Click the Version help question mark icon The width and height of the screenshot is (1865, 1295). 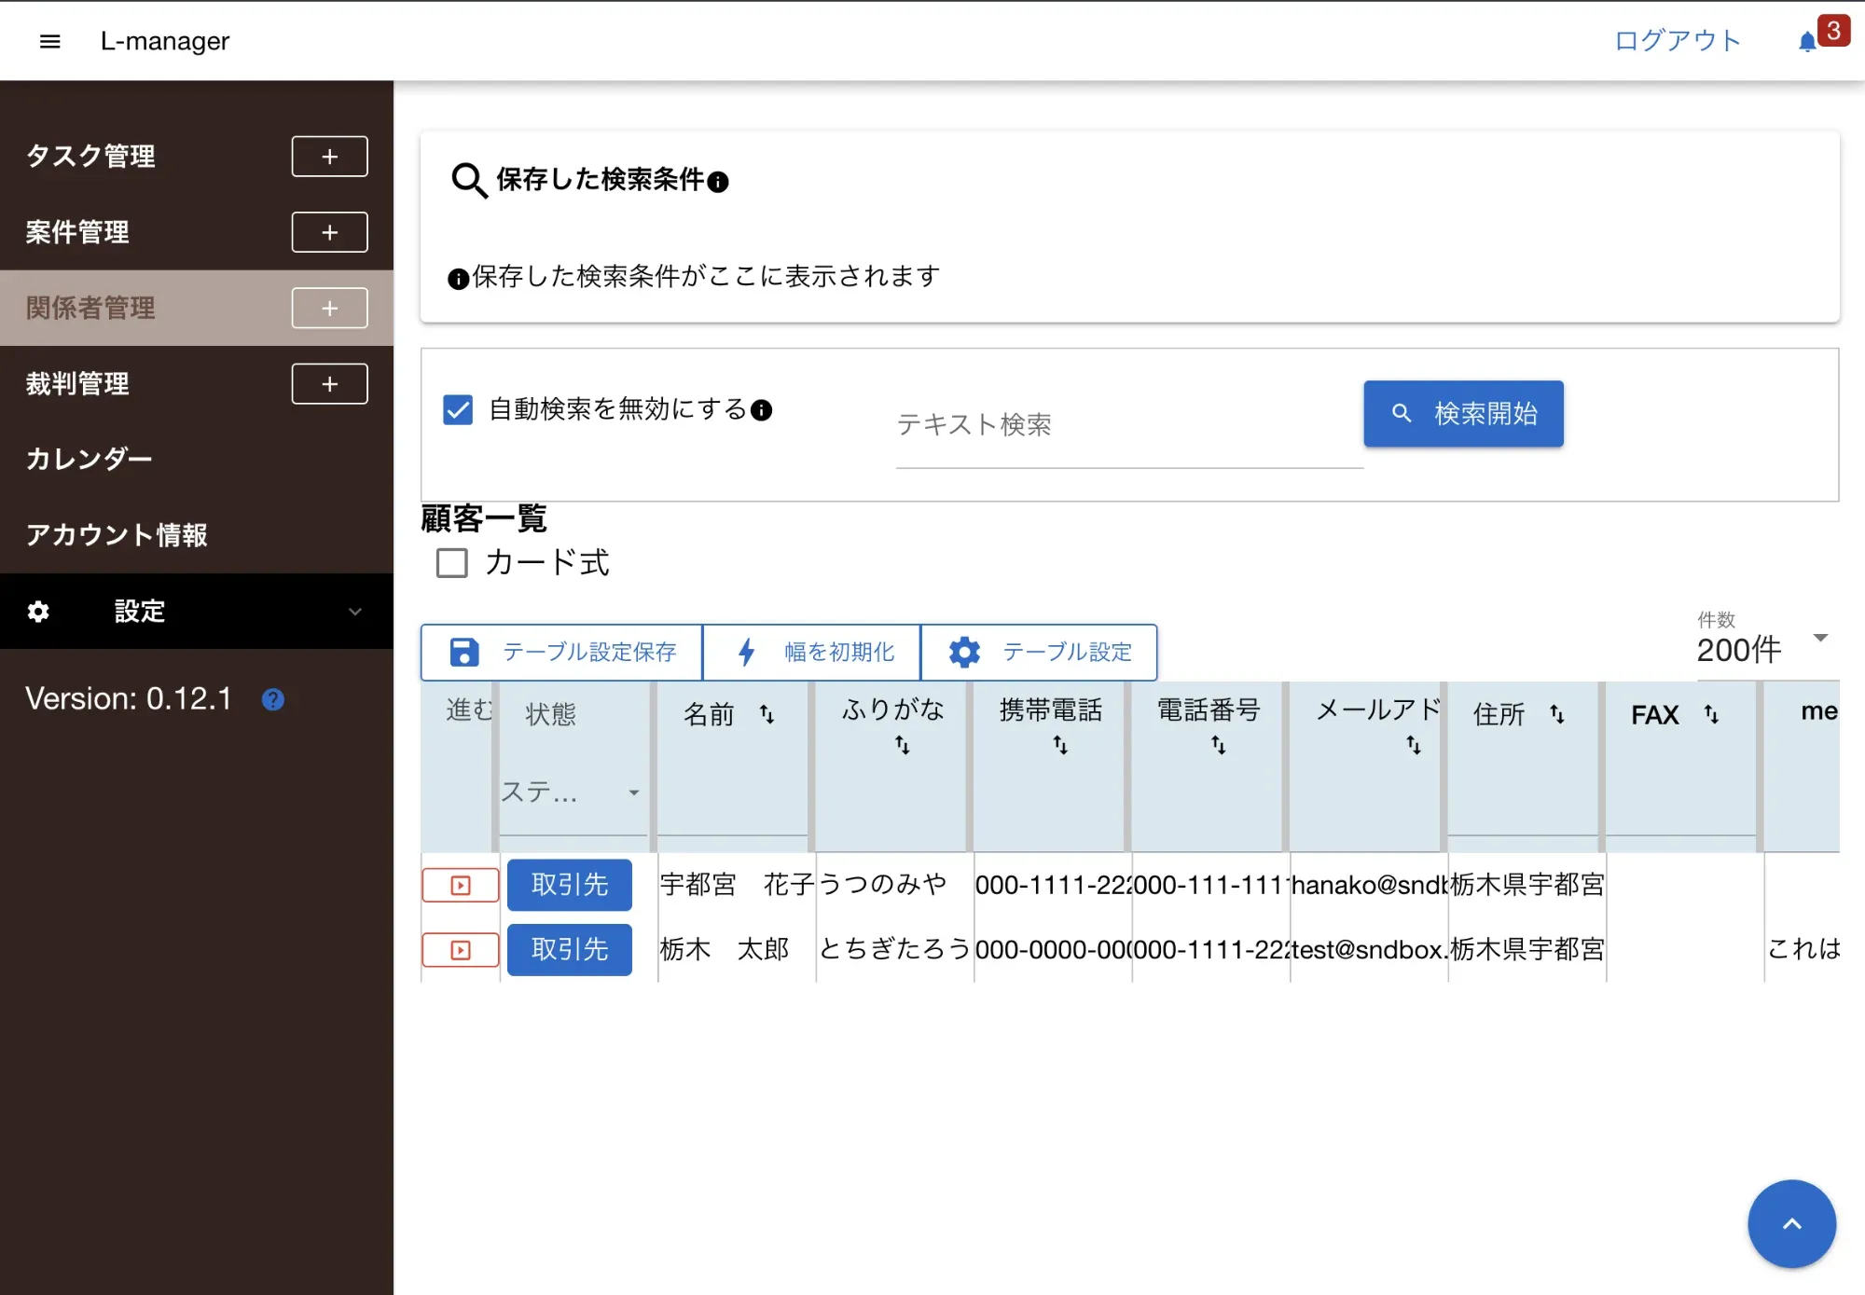coord(272,699)
